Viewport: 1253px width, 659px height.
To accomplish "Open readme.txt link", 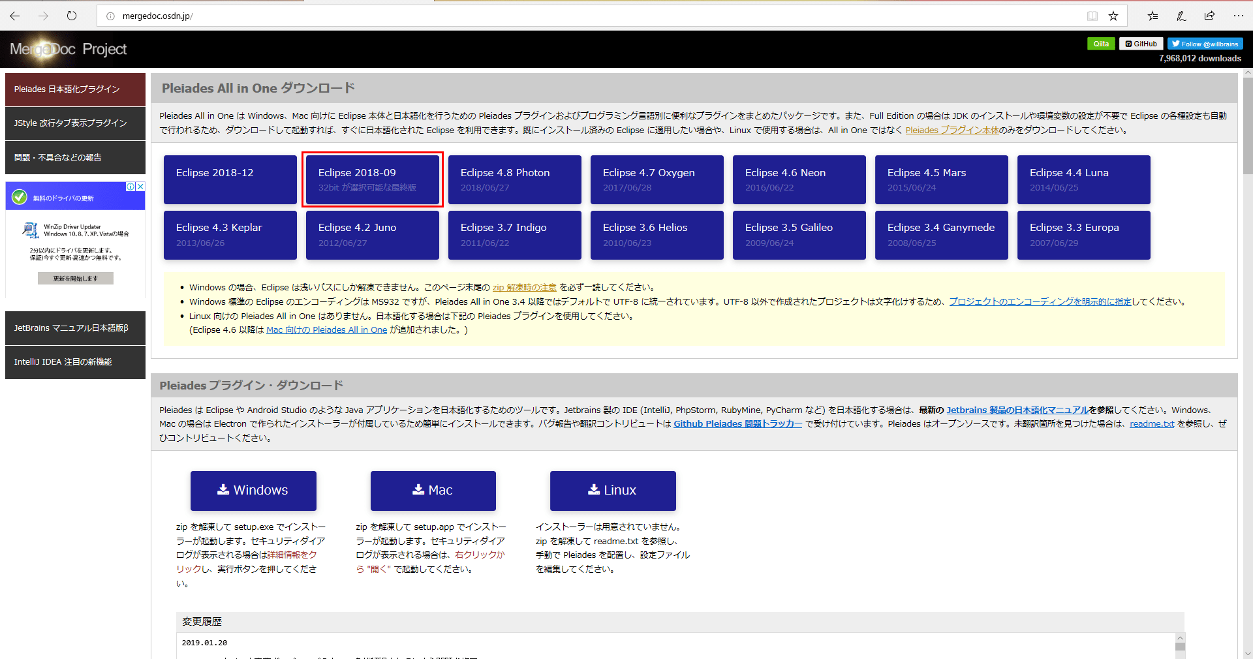I will pos(1152,423).
